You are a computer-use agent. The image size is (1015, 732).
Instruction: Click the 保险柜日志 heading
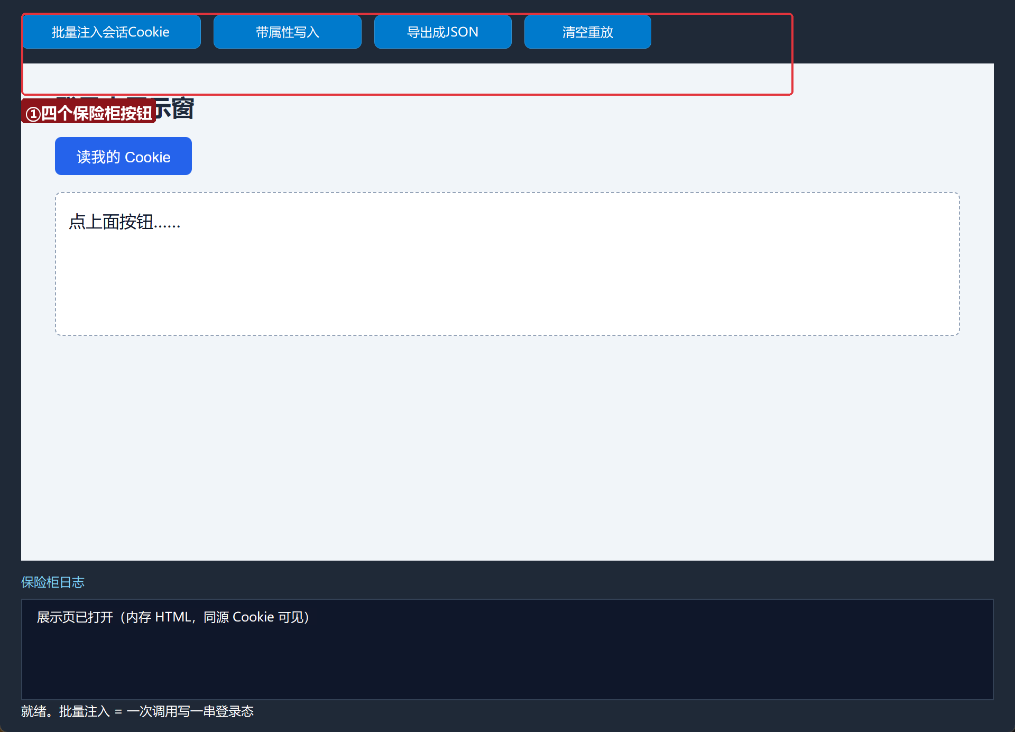53,582
